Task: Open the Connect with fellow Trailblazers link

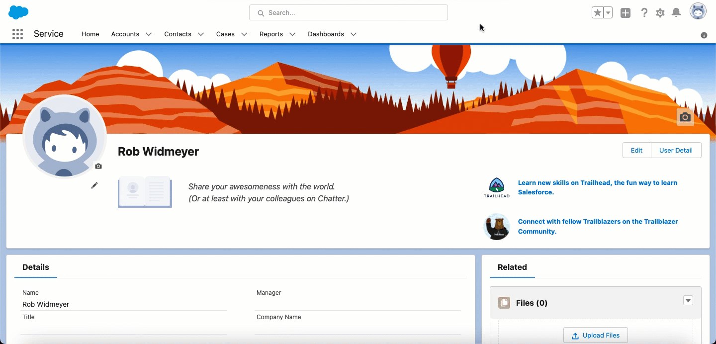Action: click(x=598, y=226)
